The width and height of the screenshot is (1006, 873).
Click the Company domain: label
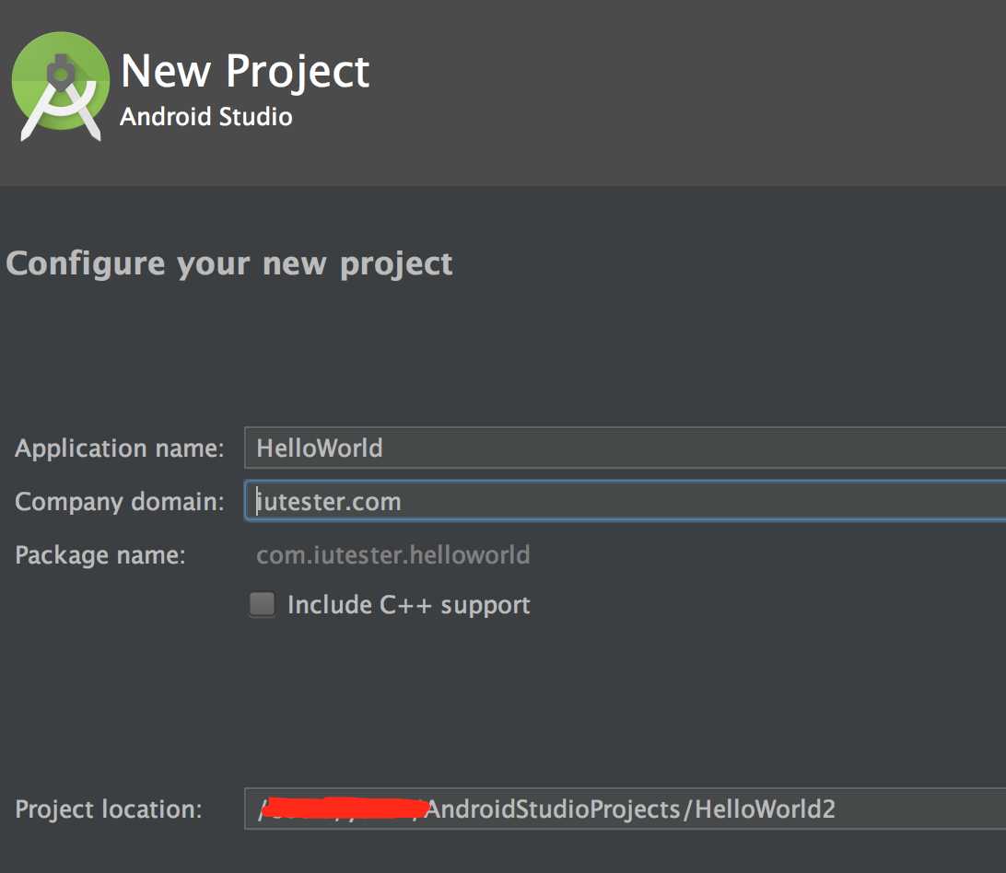point(120,502)
